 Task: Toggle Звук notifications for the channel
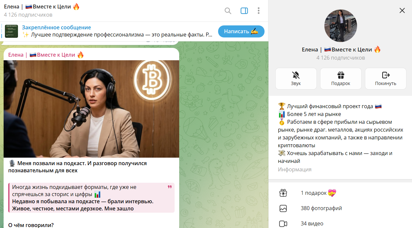pyautogui.click(x=296, y=78)
